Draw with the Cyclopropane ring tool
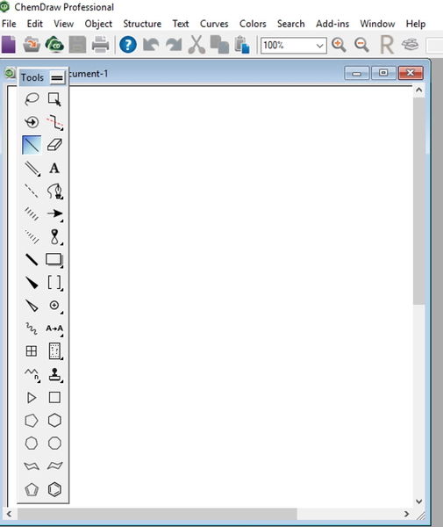Viewport: 443px width, 527px height. [32, 398]
